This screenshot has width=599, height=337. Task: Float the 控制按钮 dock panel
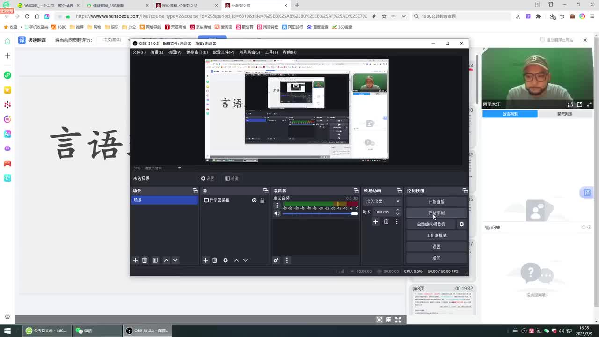tap(465, 190)
